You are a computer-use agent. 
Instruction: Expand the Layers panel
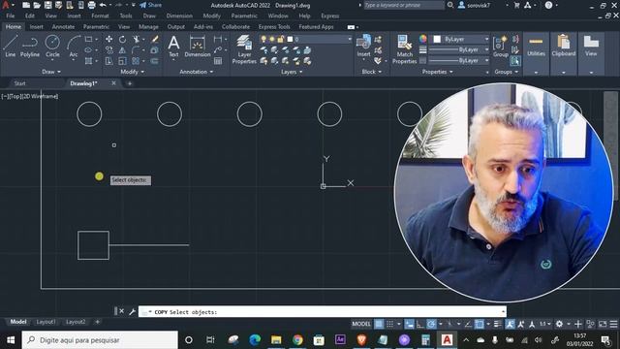pyautogui.click(x=292, y=72)
